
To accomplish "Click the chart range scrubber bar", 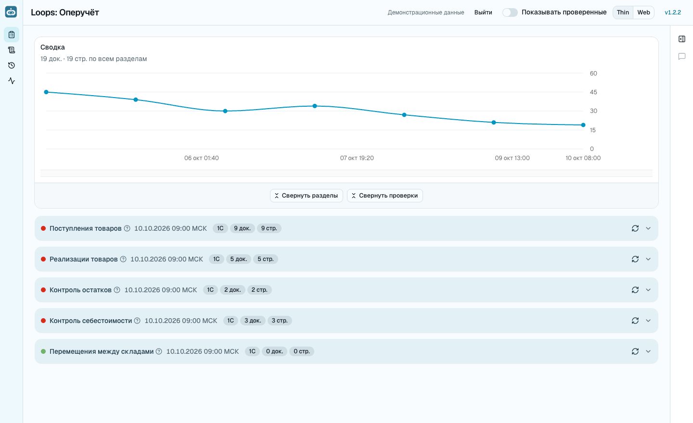I will tap(346, 173).
